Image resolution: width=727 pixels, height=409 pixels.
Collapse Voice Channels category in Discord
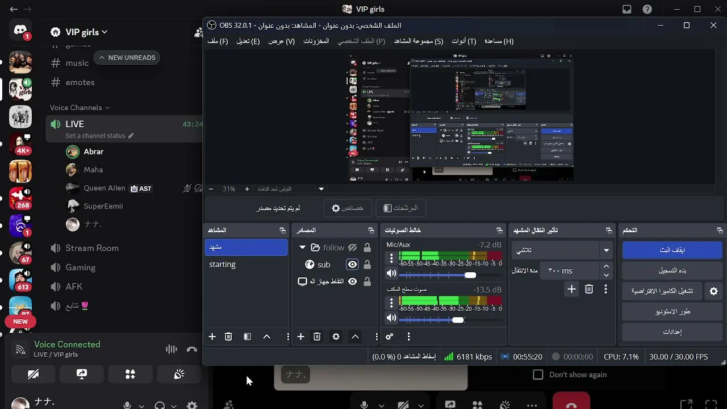80,108
